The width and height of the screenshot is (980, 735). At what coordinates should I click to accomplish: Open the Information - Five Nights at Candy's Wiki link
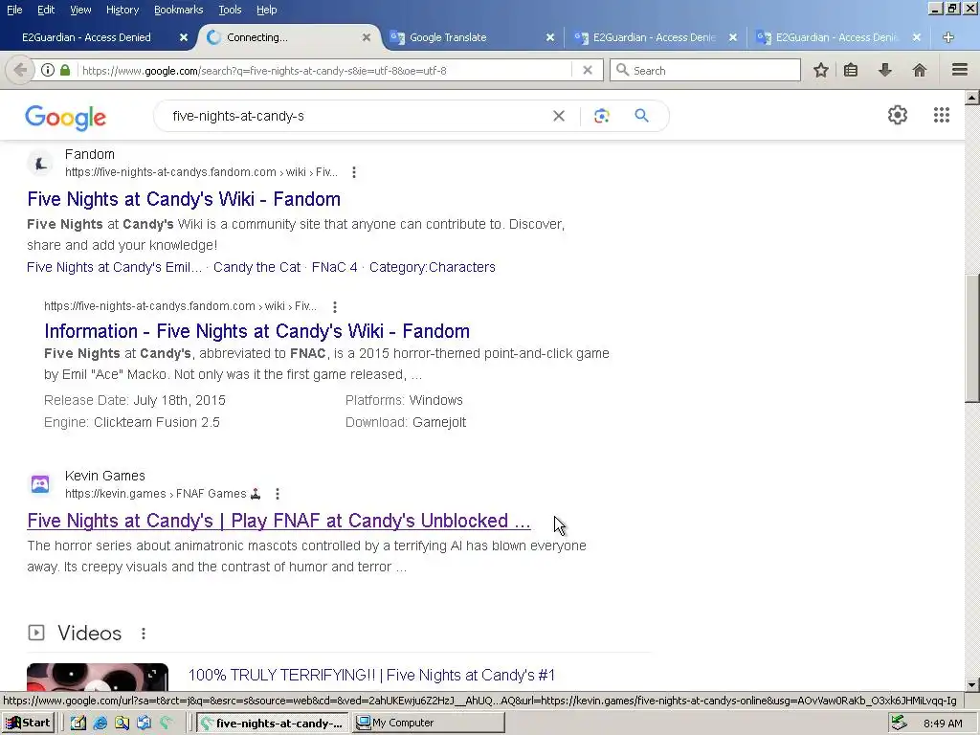[x=256, y=330]
